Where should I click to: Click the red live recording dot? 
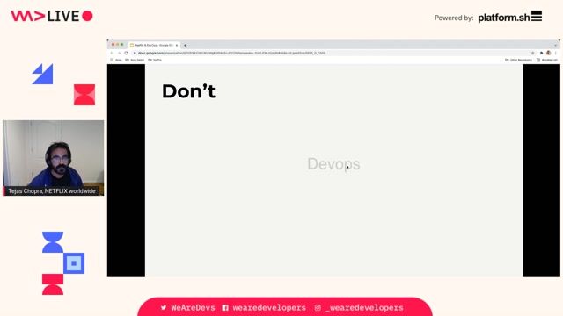pos(87,16)
